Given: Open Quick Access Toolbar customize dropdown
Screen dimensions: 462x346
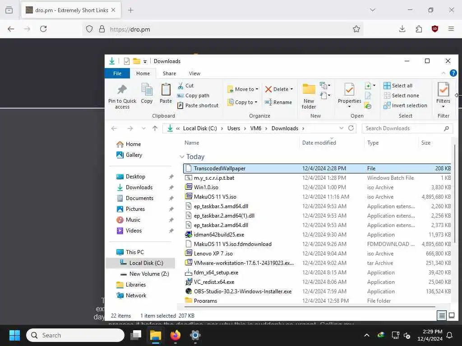Looking at the screenshot, I should click(x=145, y=61).
